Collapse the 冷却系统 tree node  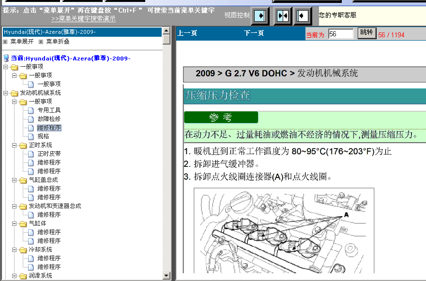click(x=14, y=250)
